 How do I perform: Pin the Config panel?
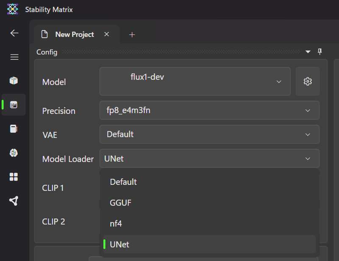pyautogui.click(x=320, y=52)
